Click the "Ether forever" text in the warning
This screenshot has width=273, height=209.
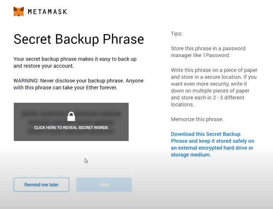pyautogui.click(x=101, y=88)
